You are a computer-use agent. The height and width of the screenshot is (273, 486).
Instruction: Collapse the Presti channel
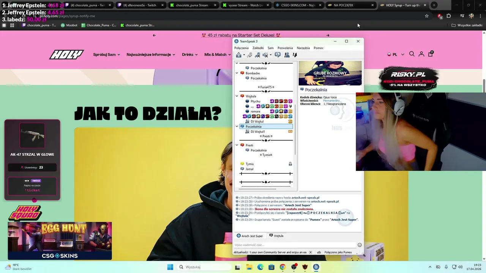coord(237,145)
